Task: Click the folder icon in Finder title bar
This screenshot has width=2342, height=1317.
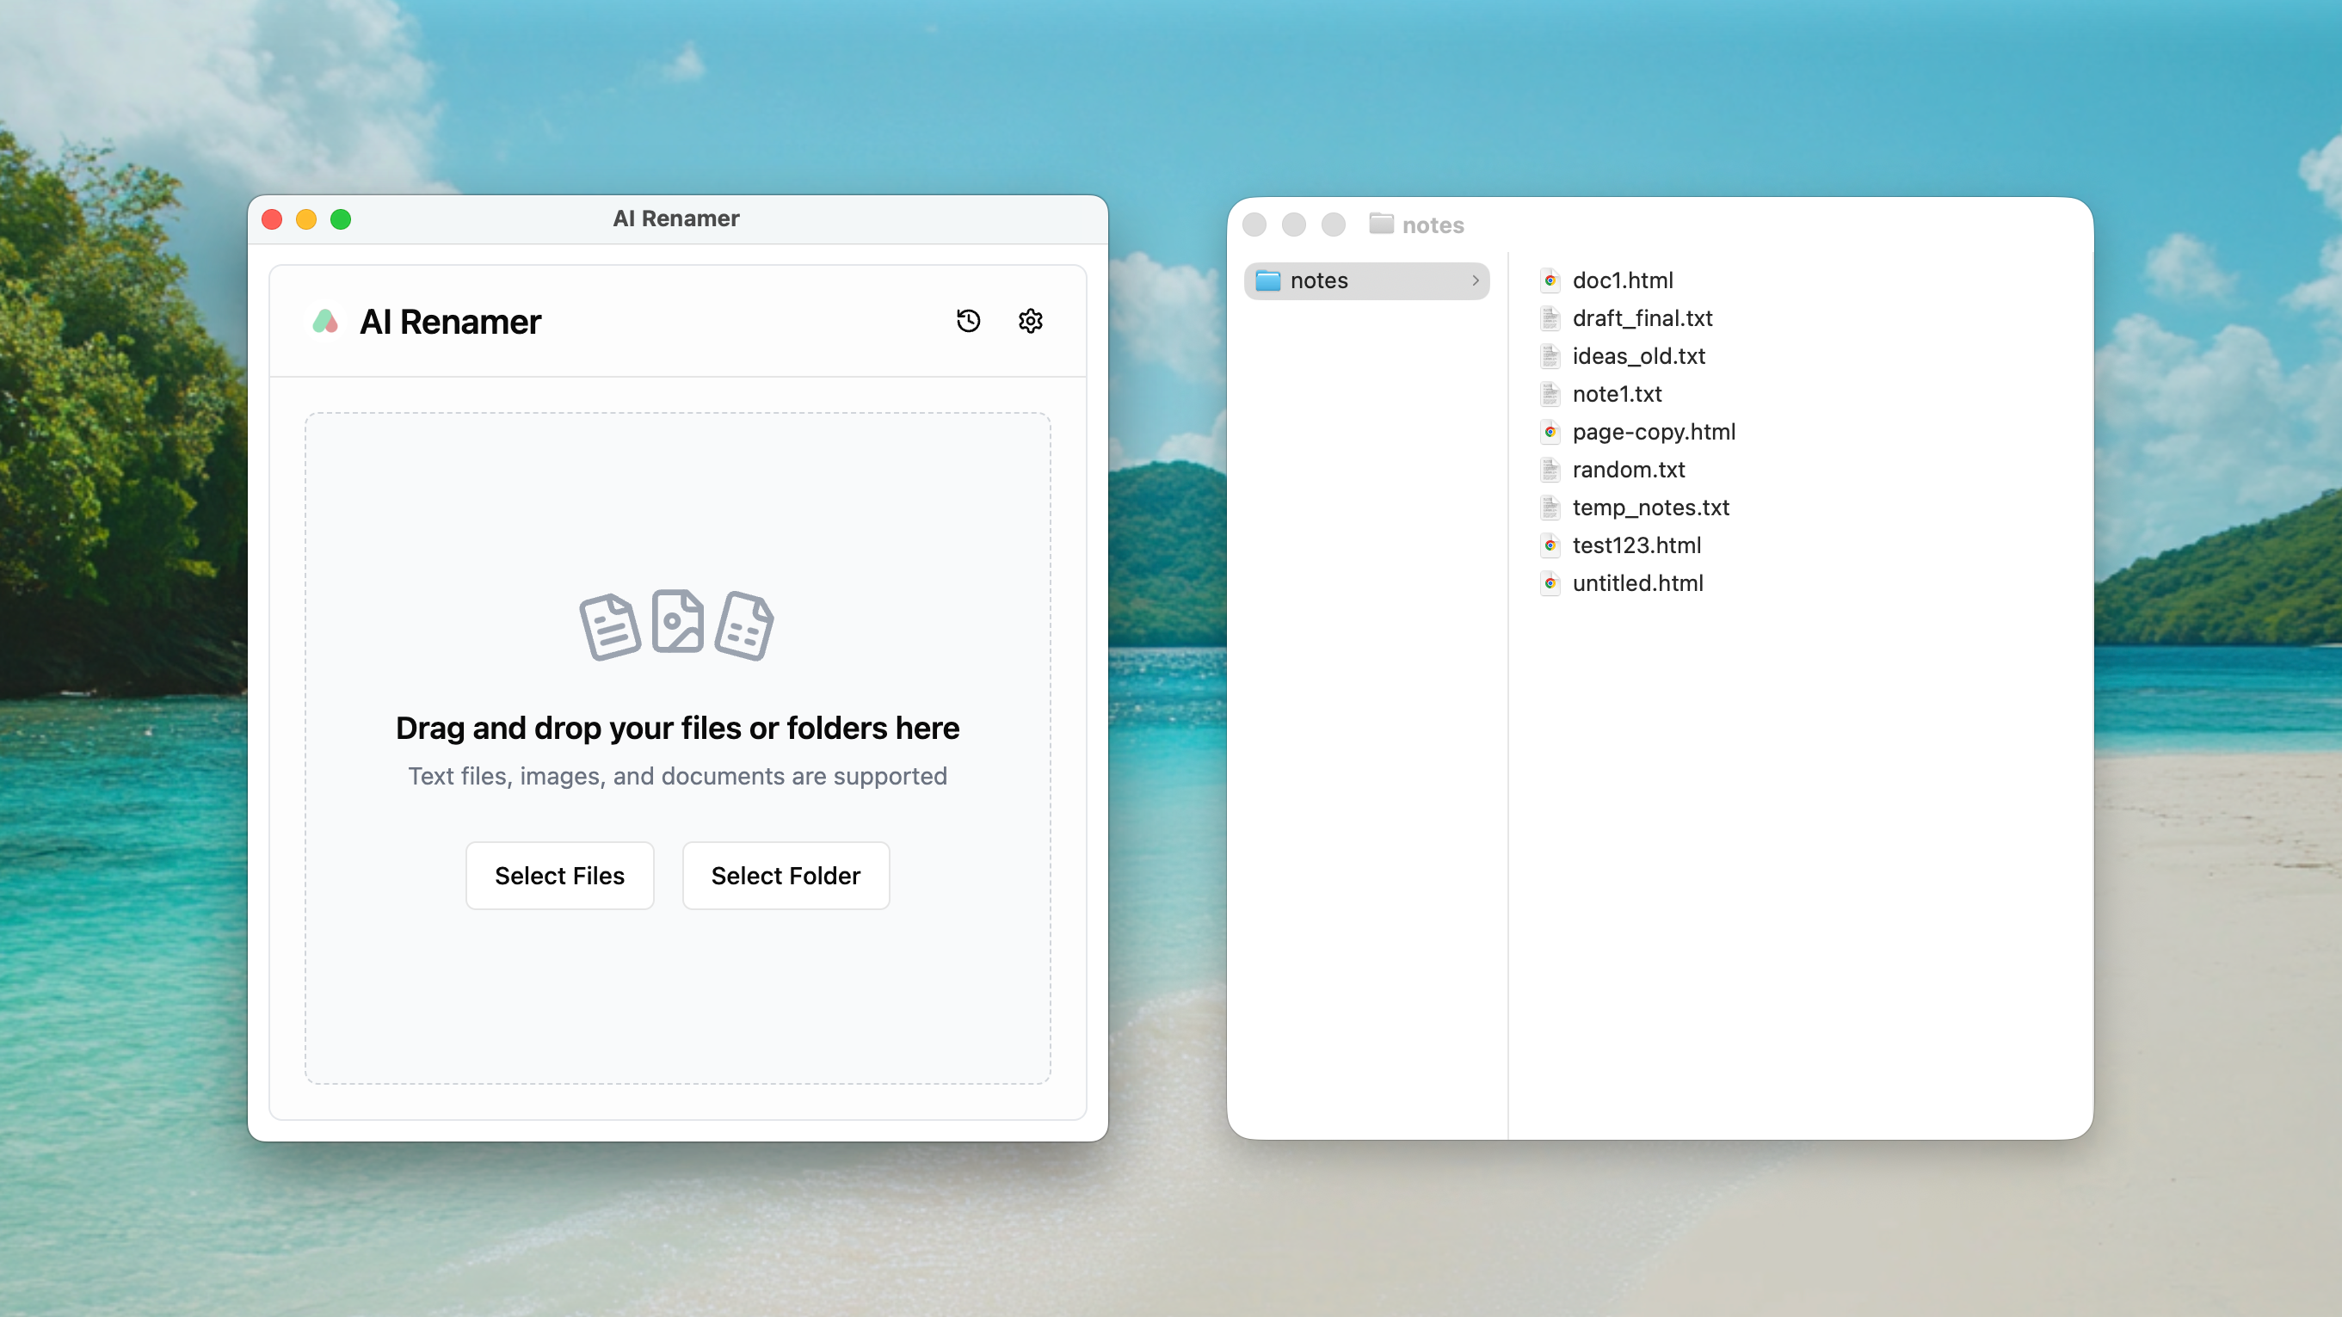Action: click(x=1381, y=224)
